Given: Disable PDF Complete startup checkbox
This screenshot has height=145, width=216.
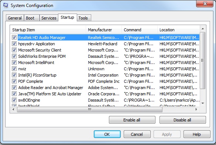Looking at the screenshot, I should tap(14, 81).
